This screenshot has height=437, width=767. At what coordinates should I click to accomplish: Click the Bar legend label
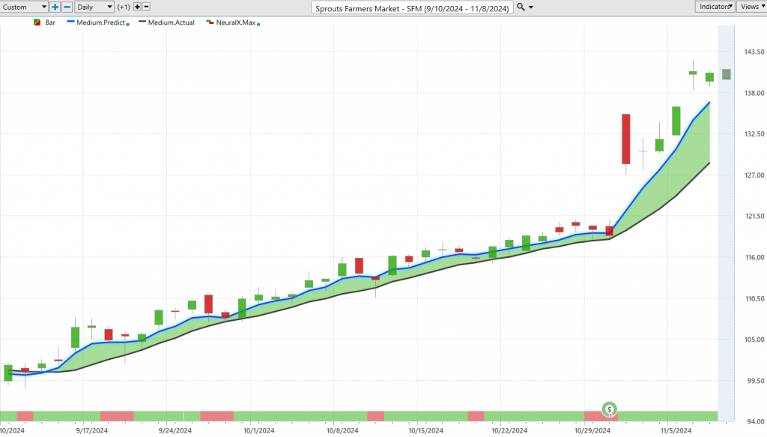pyautogui.click(x=50, y=22)
